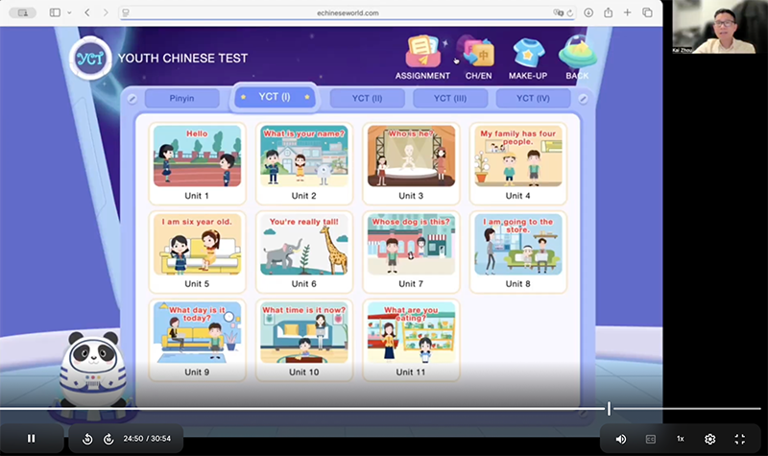This screenshot has height=456, width=768.
Task: Mute the video with the speaker icon
Action: click(x=620, y=439)
